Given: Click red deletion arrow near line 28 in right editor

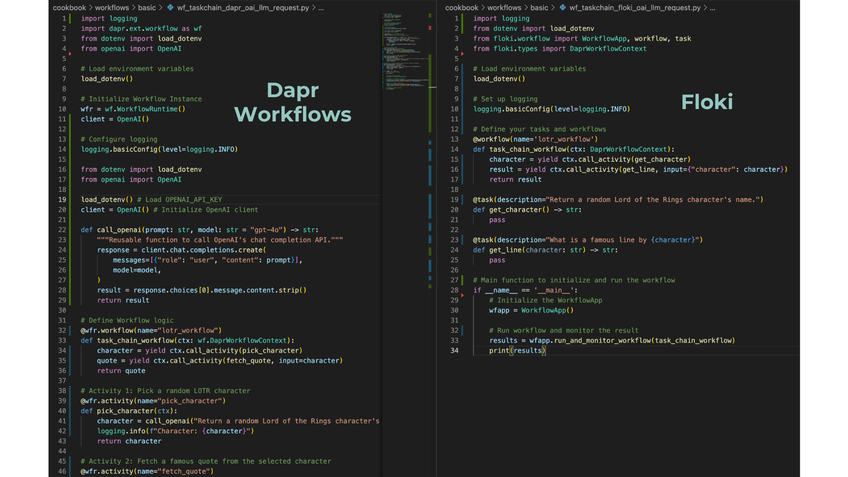Looking at the screenshot, I should [x=462, y=295].
